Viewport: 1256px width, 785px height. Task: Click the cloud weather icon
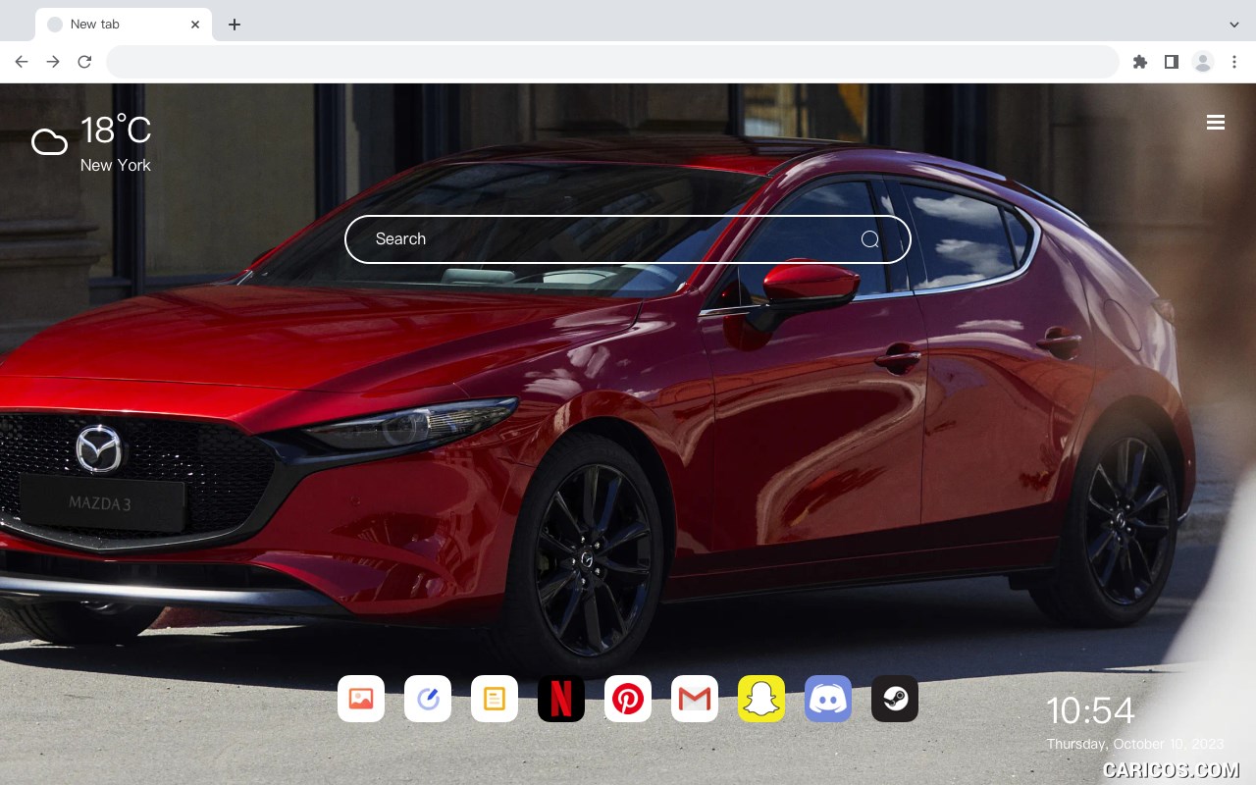pyautogui.click(x=49, y=142)
